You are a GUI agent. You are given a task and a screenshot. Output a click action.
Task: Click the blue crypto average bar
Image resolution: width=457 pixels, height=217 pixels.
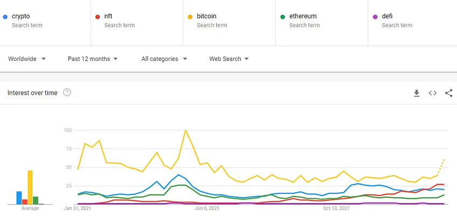19,198
